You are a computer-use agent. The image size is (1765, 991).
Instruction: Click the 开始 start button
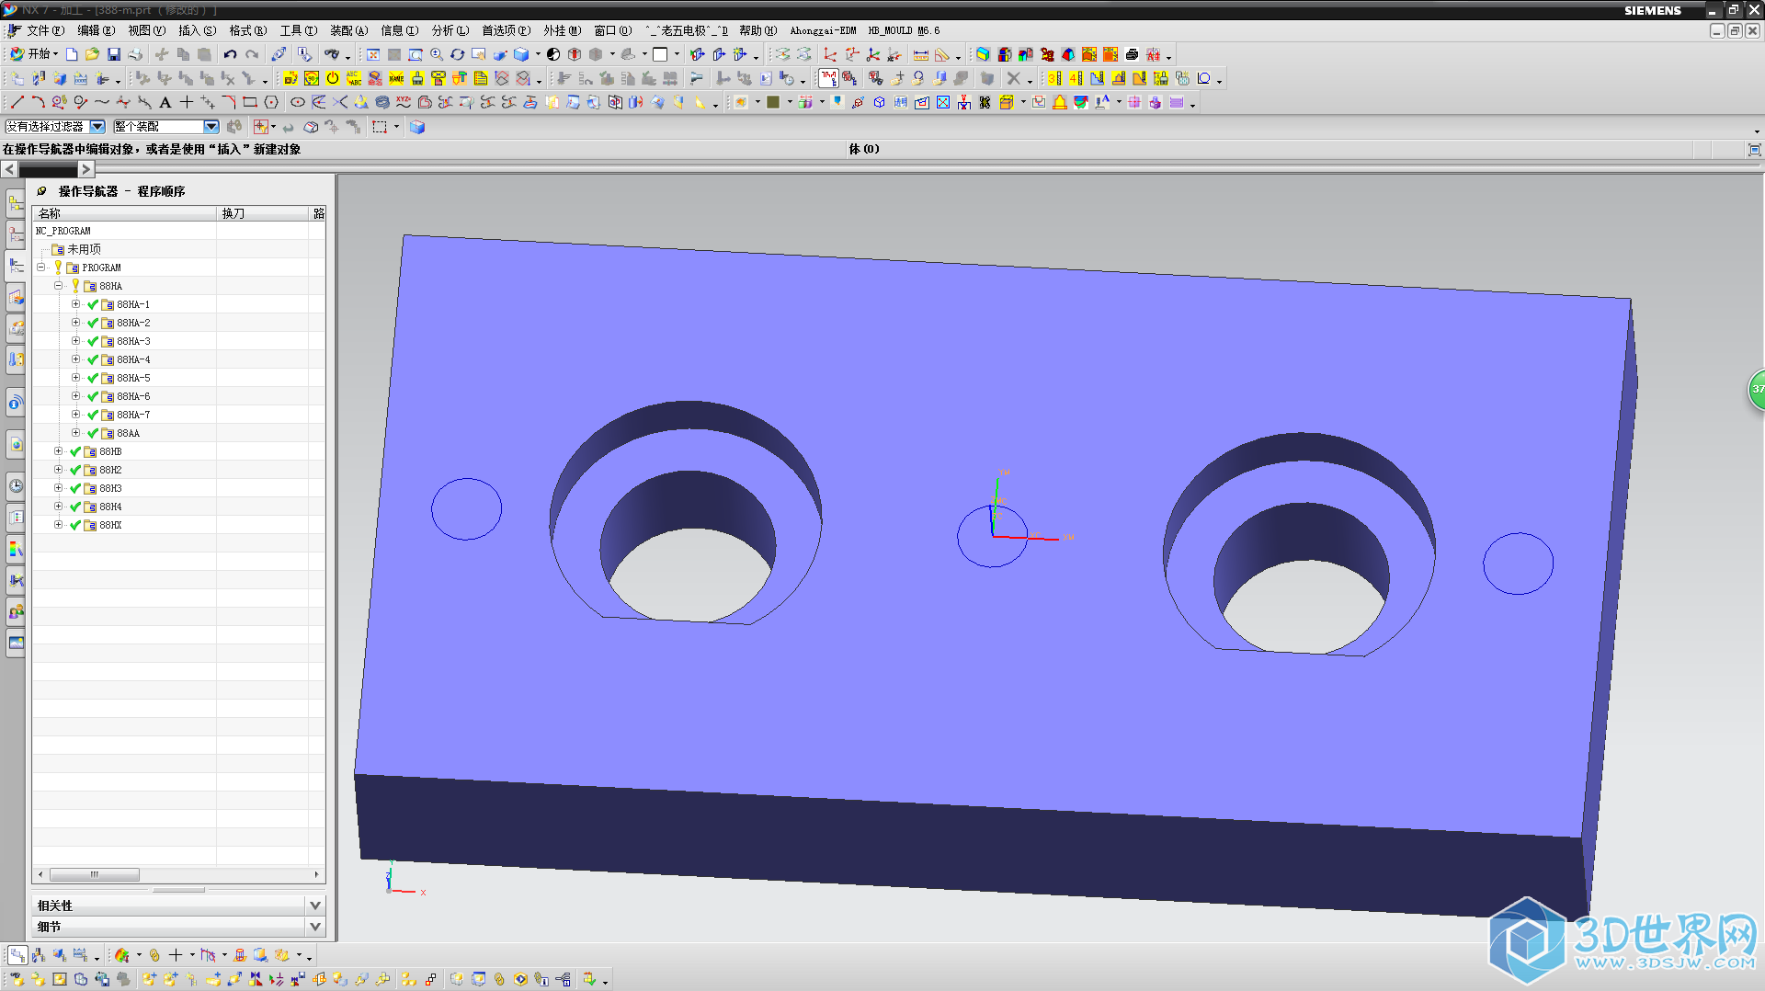point(33,54)
